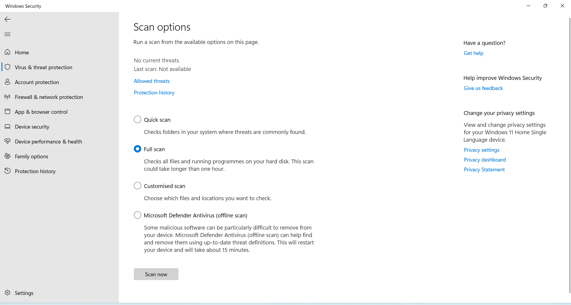The image size is (571, 305).
Task: Click the Account protection person icon
Action: coord(7,82)
